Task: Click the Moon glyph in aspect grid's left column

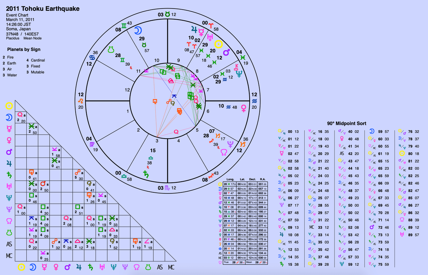Action: click(9, 117)
